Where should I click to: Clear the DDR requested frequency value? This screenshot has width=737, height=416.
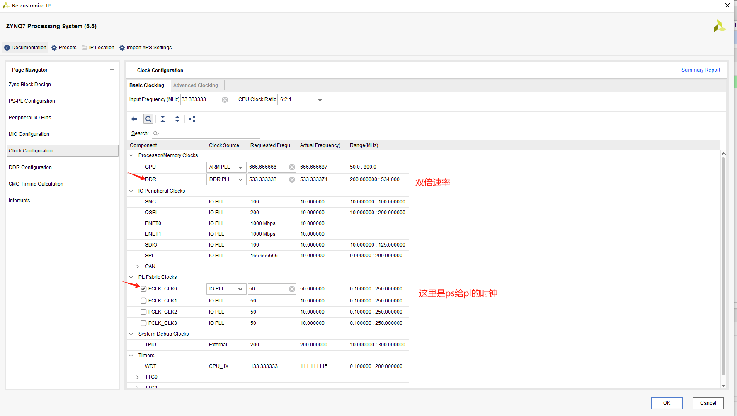coord(292,179)
